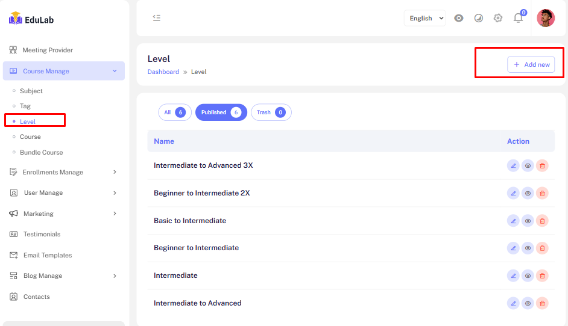Select the All filter tab
Screen dimensions: 568x326
point(174,112)
